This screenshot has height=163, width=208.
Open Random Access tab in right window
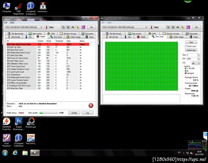click(x=171, y=33)
